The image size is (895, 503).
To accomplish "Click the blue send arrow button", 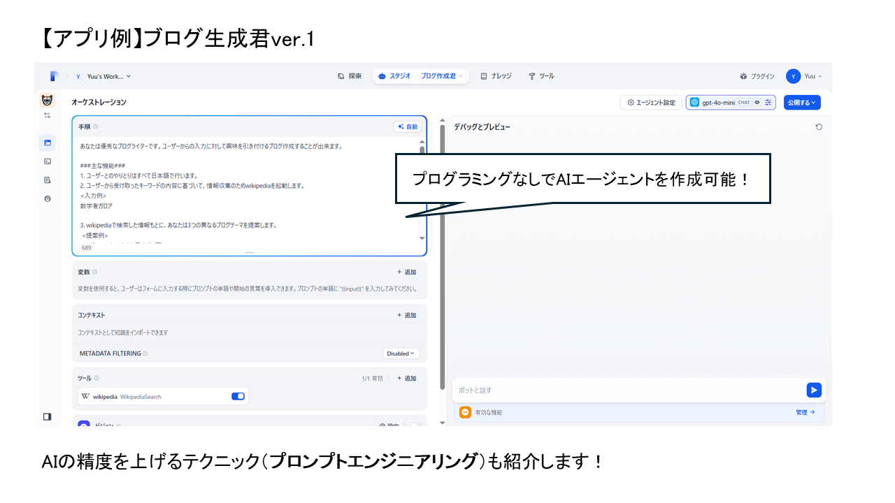I will 813,390.
